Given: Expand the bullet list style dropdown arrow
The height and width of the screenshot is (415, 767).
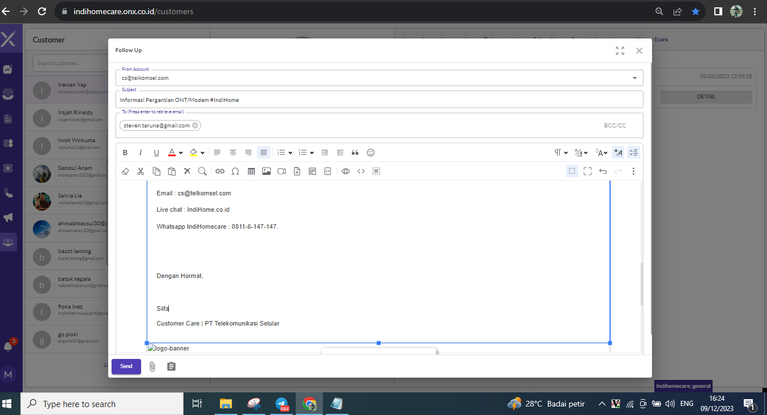Looking at the screenshot, I should click(312, 153).
